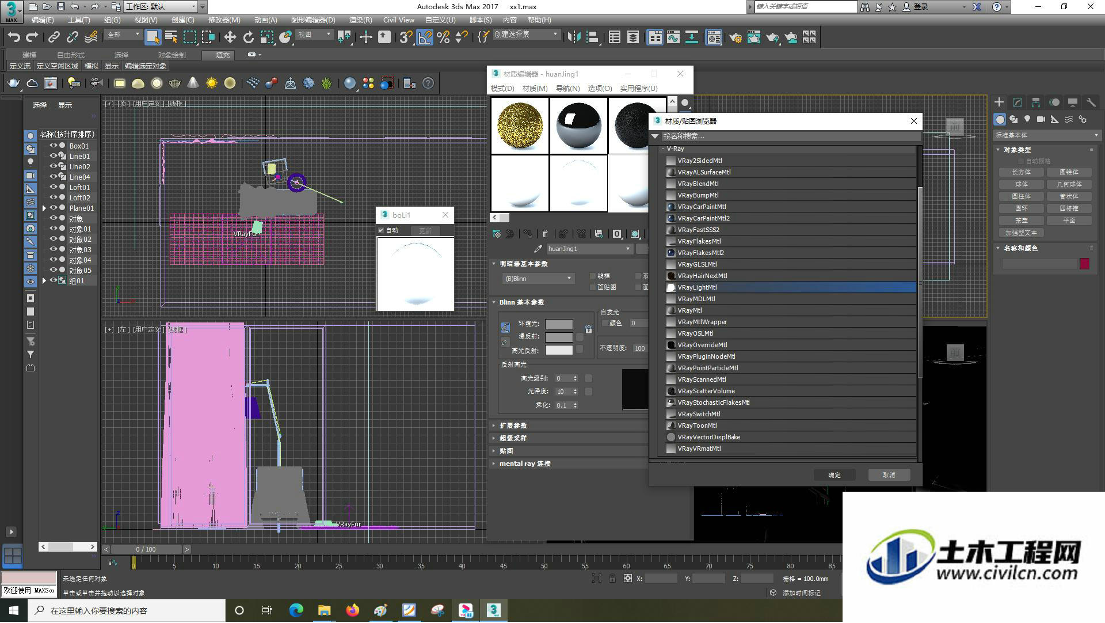Screen dimensions: 1105x623
Task: Toggle visibility eye of Line01
Action: 53,156
